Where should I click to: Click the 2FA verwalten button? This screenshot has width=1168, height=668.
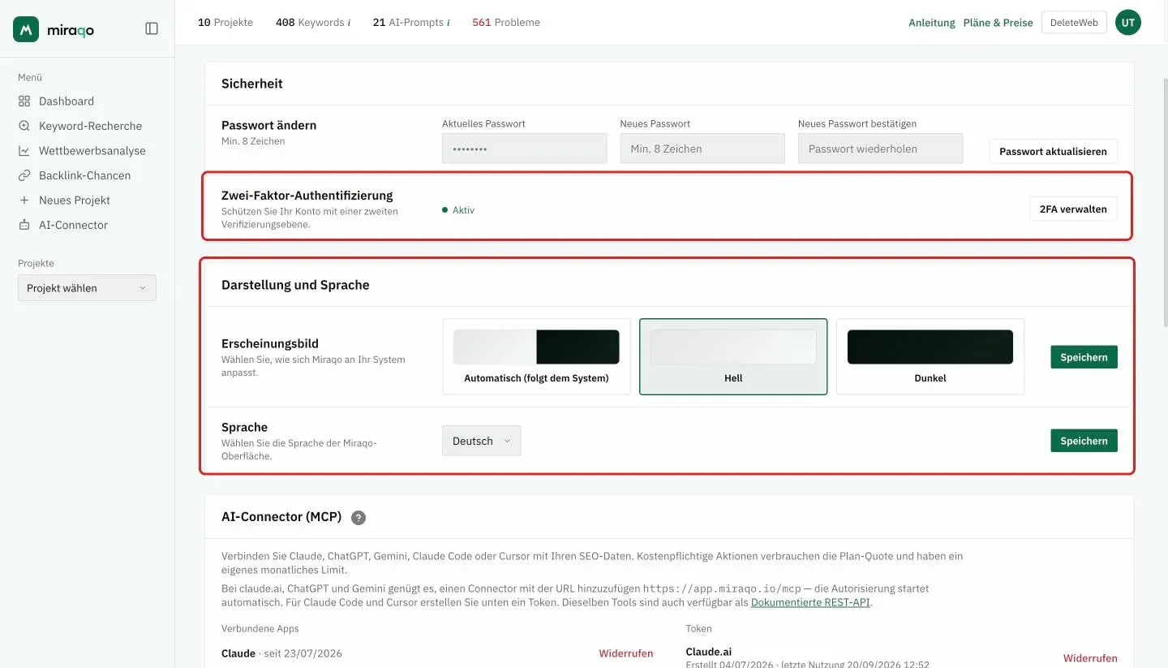coord(1073,209)
